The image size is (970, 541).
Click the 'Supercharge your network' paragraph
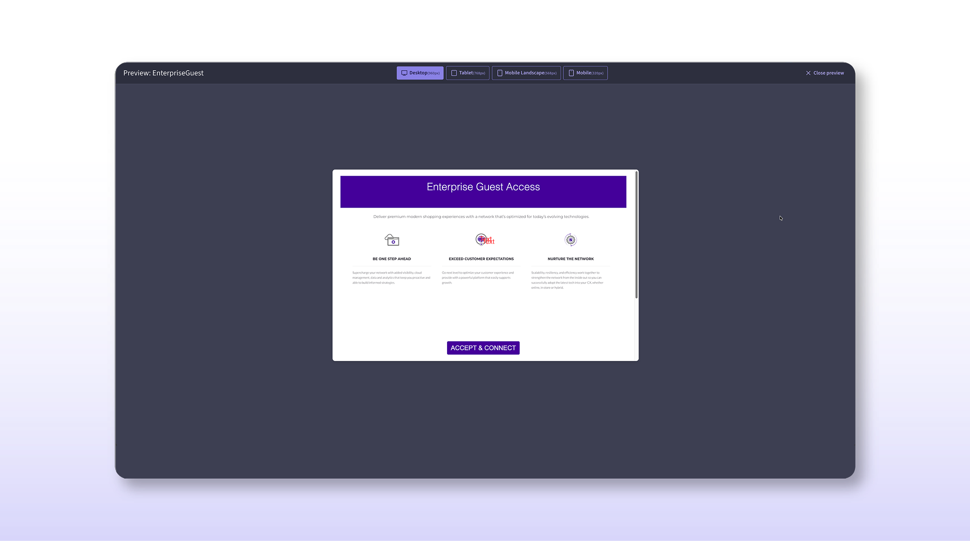391,278
